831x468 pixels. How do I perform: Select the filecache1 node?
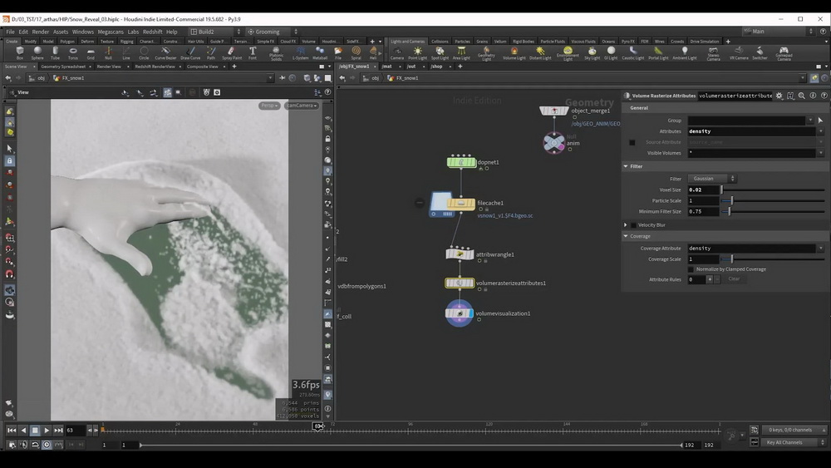point(460,203)
